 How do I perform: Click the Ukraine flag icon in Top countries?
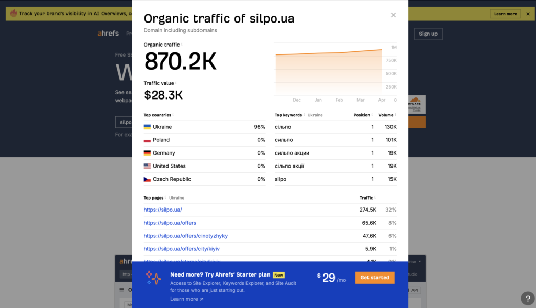pos(147,126)
